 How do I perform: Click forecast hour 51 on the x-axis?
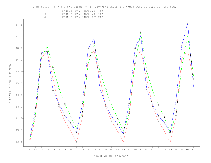(x=129, y=150)
